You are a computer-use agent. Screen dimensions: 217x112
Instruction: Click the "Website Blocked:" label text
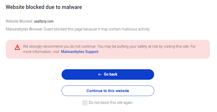[19, 21]
